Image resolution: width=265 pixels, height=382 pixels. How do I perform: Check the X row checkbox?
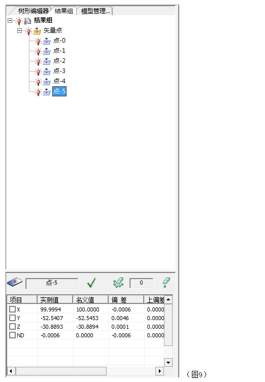pos(12,309)
